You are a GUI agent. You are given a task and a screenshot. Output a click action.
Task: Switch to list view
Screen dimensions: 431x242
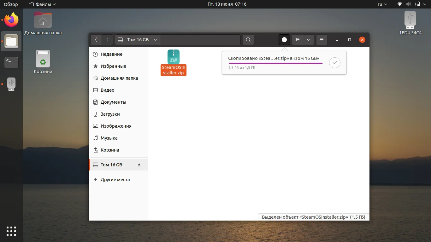(x=298, y=40)
